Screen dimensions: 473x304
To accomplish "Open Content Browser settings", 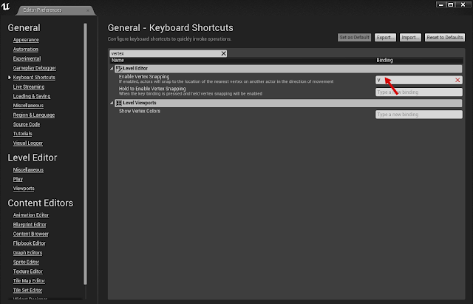I will (31, 234).
